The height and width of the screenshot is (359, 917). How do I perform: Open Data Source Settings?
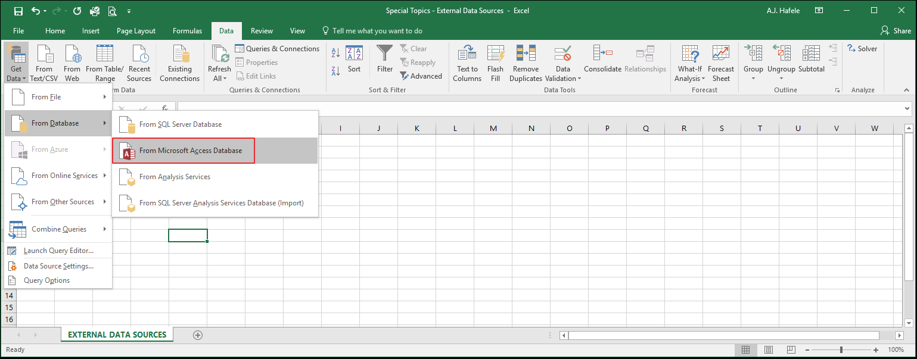tap(58, 266)
